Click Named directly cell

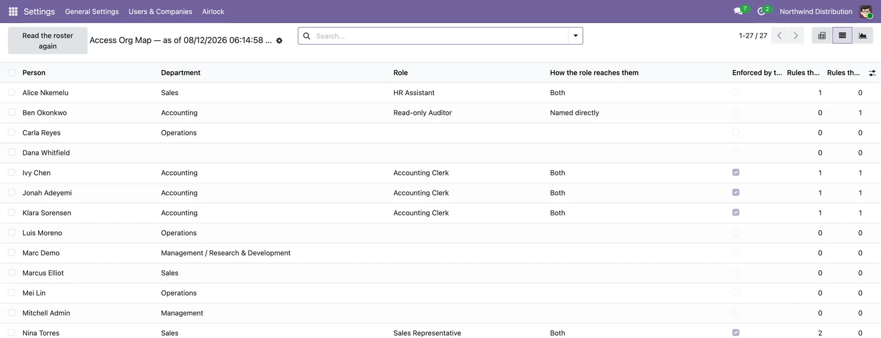click(x=574, y=113)
